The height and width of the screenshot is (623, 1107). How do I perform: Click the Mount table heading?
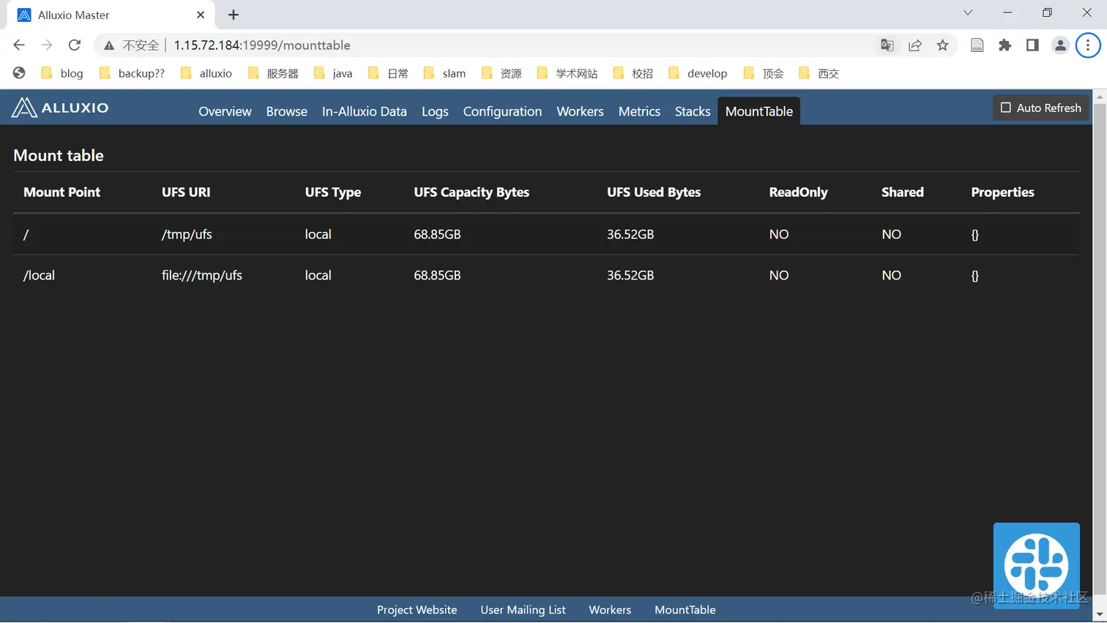[x=59, y=155]
